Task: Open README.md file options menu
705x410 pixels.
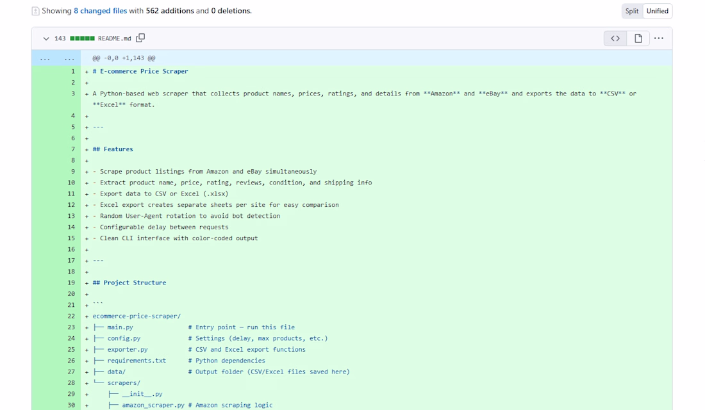Action: pyautogui.click(x=659, y=38)
